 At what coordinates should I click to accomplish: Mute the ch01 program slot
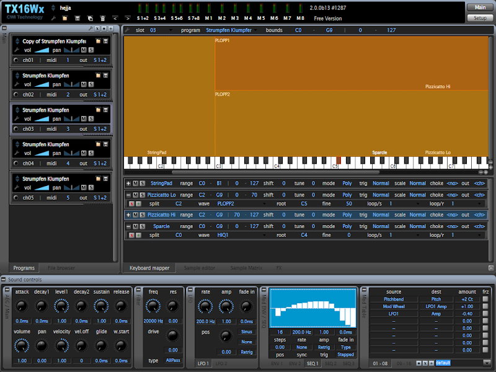point(84,50)
